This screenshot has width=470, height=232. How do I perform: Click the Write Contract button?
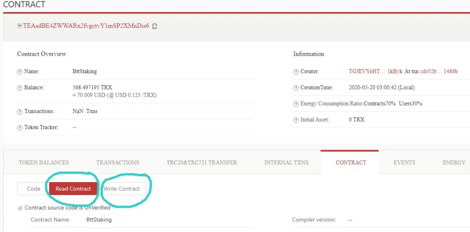[122, 189]
